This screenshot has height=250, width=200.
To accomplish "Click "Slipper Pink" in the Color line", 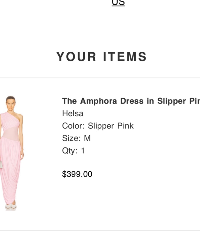I will (111, 126).
